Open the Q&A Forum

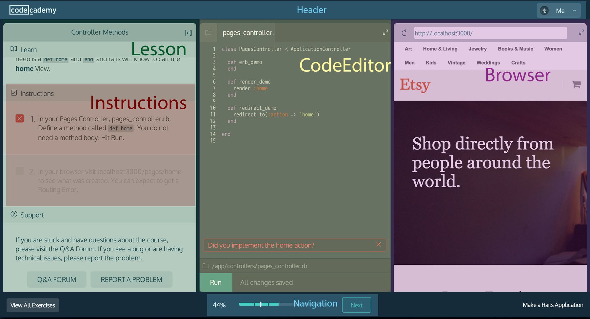pyautogui.click(x=56, y=279)
